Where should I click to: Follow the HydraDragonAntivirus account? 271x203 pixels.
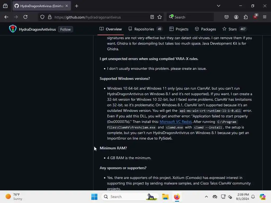[66, 29]
